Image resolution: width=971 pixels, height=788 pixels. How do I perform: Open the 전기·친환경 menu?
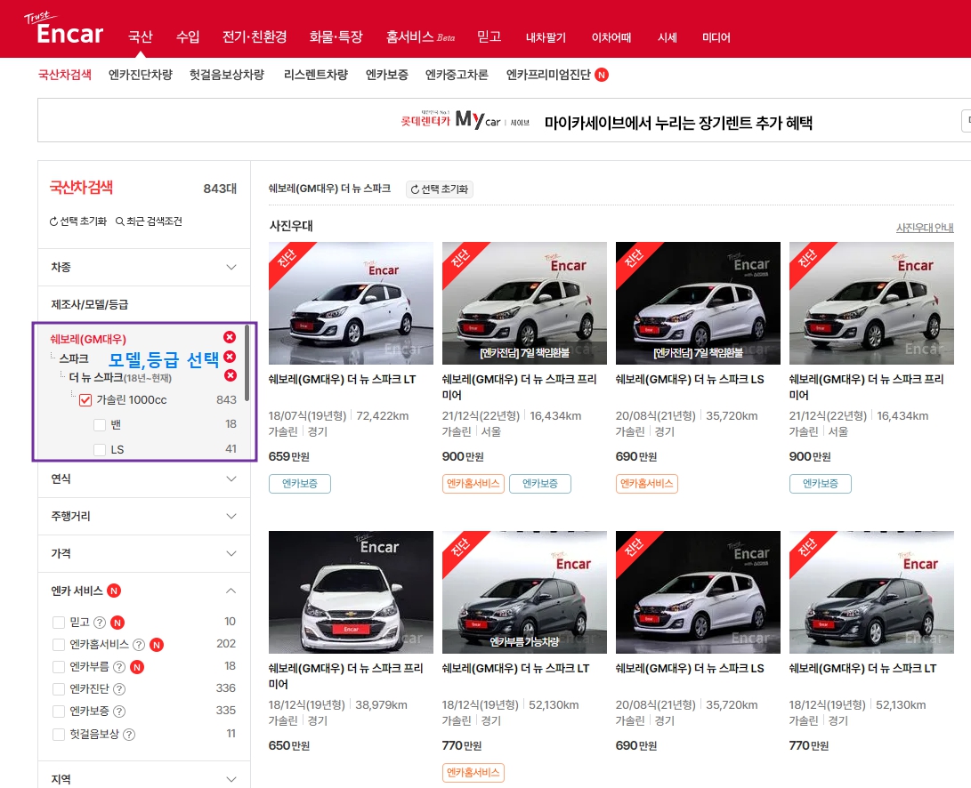[255, 36]
